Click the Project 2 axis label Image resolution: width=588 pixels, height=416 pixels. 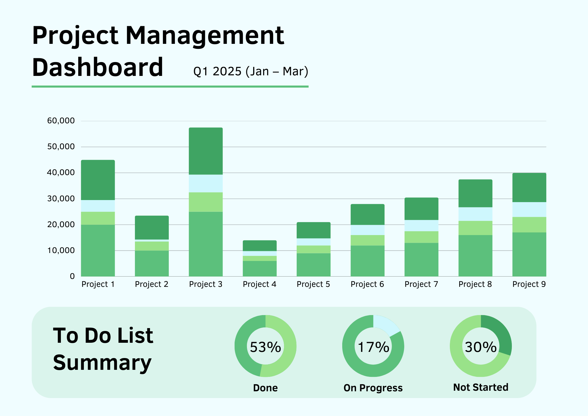pyautogui.click(x=151, y=284)
